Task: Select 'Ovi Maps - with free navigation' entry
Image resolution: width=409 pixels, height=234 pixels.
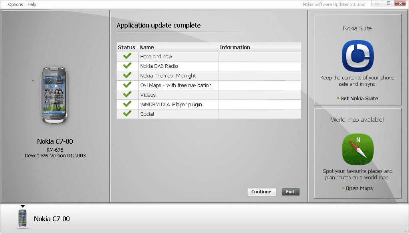Action: click(x=176, y=85)
